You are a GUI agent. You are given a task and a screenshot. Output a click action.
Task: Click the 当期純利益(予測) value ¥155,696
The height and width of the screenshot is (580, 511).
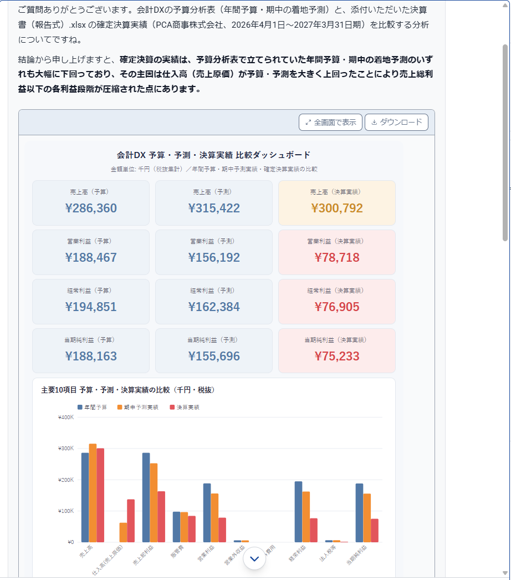click(x=214, y=356)
